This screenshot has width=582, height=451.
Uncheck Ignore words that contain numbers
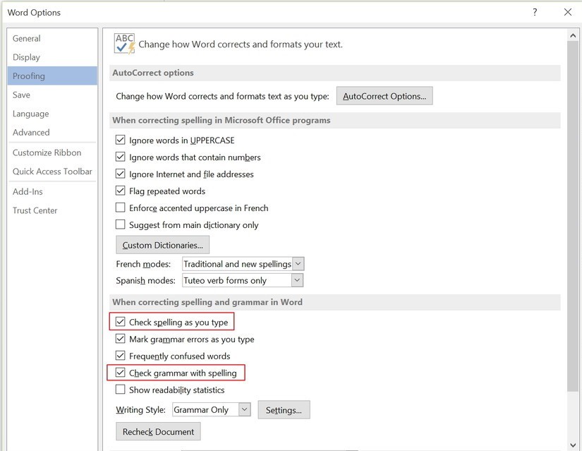(120, 157)
